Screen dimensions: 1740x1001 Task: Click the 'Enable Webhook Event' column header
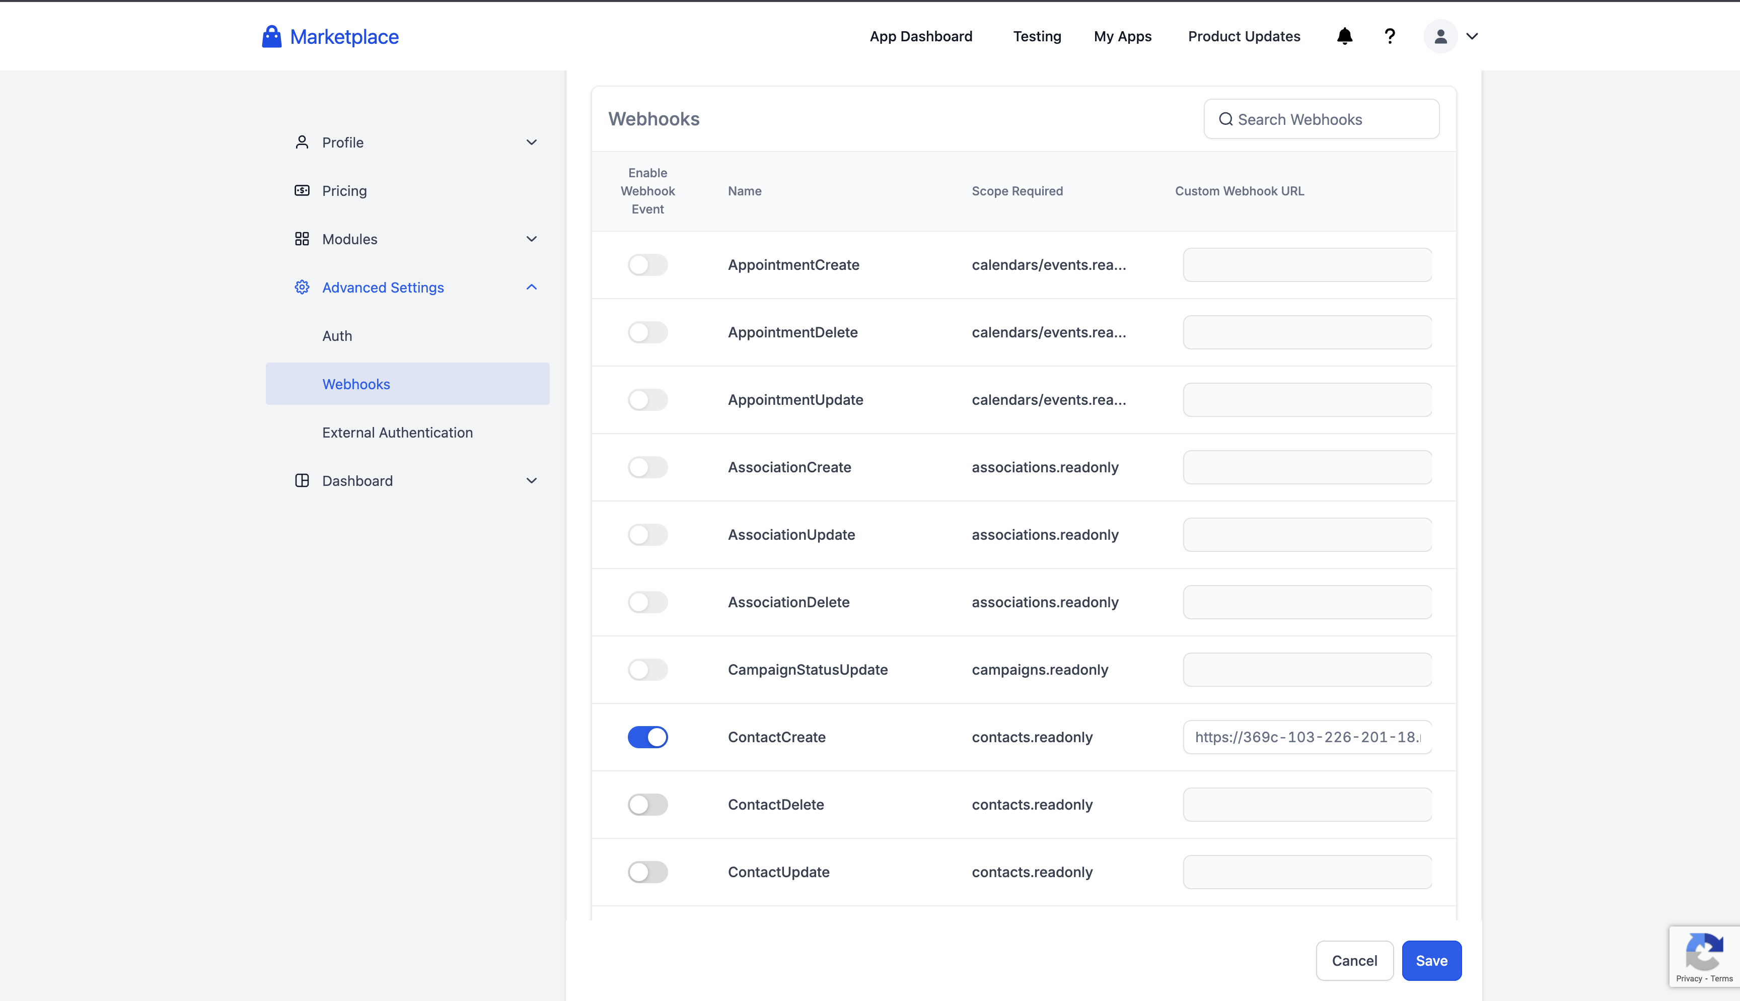click(x=647, y=190)
